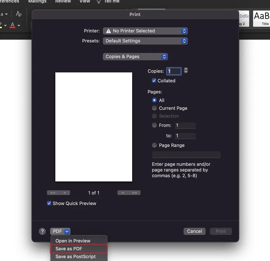Uncheck the Collated checkbox
Viewport: 270px width, 261px height.
click(x=154, y=81)
